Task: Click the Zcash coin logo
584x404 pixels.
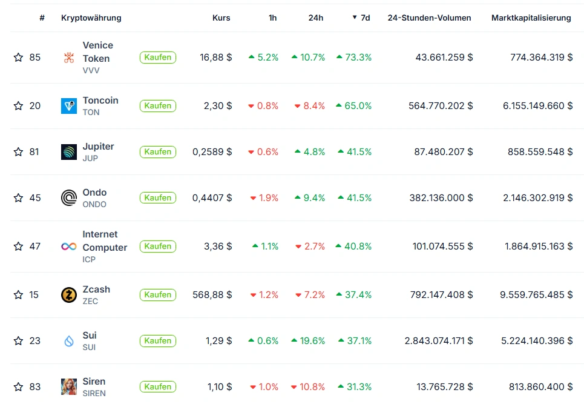Action: coord(69,295)
